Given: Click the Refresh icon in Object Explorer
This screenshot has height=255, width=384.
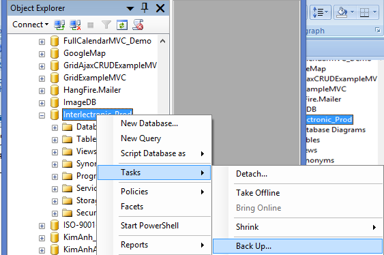Looking at the screenshot, I should pos(122,25).
